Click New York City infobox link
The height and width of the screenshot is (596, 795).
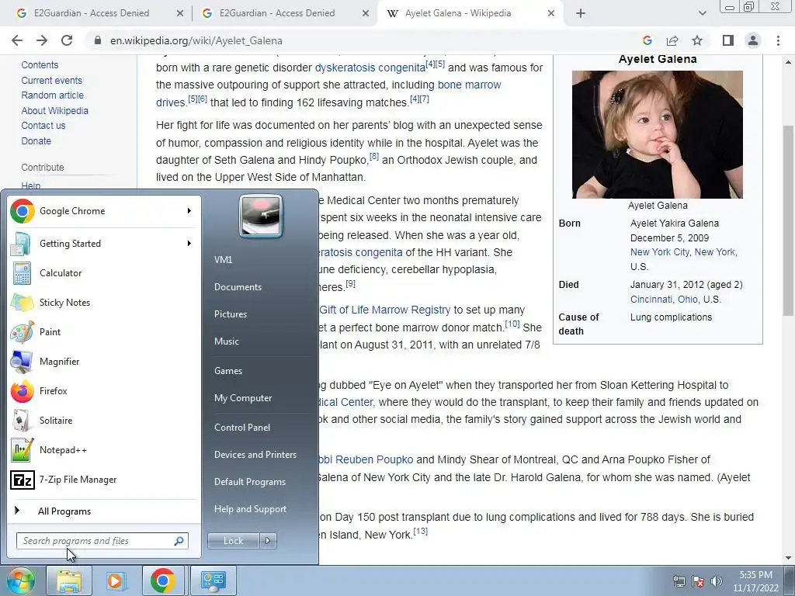point(660,252)
